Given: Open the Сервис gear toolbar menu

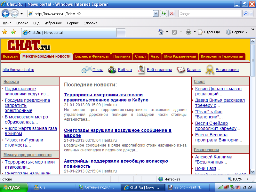Looking at the screenshot, I should pyautogui.click(x=237, y=32).
